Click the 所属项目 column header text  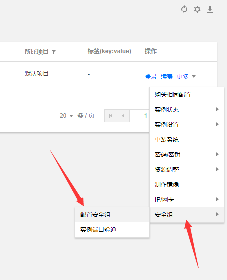pyautogui.click(x=37, y=52)
